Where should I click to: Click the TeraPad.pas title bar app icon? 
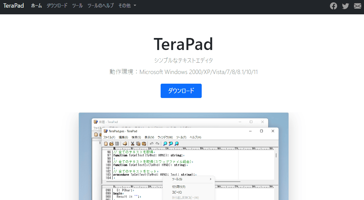[x=106, y=131]
